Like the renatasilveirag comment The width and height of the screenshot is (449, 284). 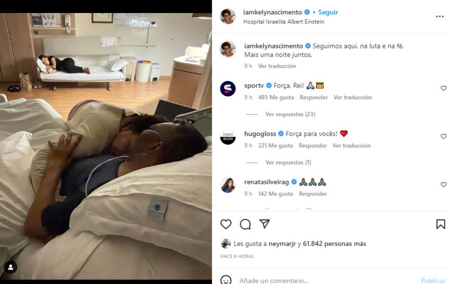coord(444,184)
